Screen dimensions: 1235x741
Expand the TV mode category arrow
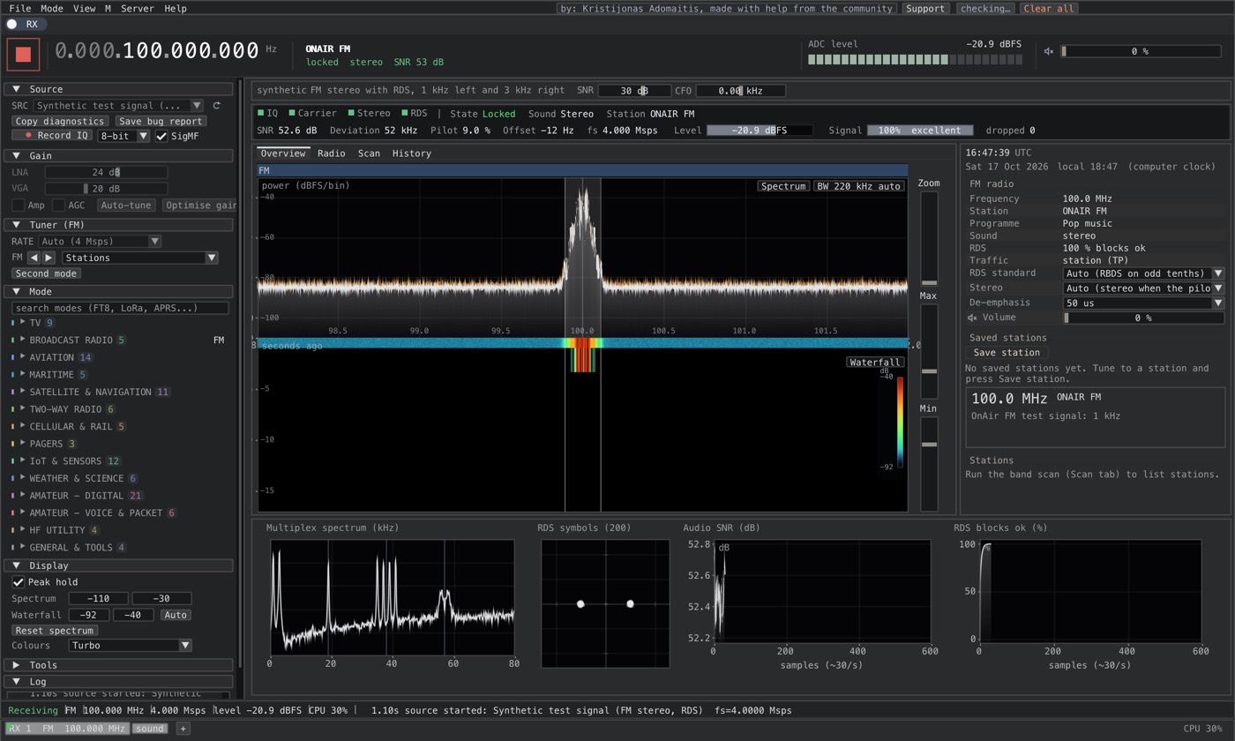coord(23,323)
